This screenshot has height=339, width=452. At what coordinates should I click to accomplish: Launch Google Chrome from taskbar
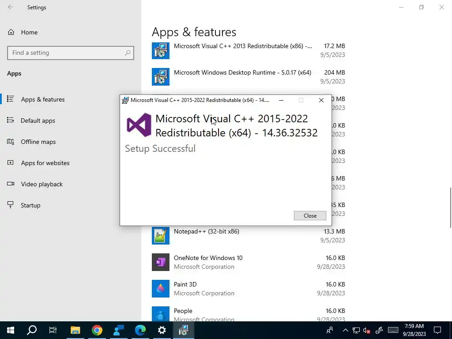97,330
